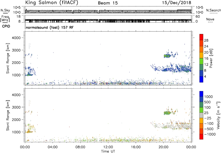The height and width of the screenshot is (153, 221).
Task: Select the Beam 15 heading text
Action: 108,3
